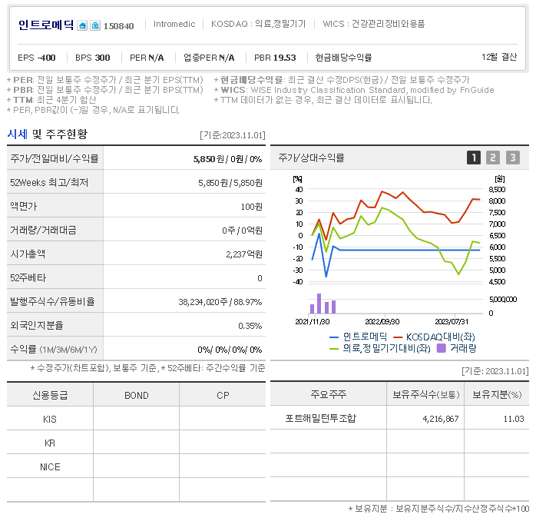Select the stake 11.03 cell

pyautogui.click(x=497, y=419)
